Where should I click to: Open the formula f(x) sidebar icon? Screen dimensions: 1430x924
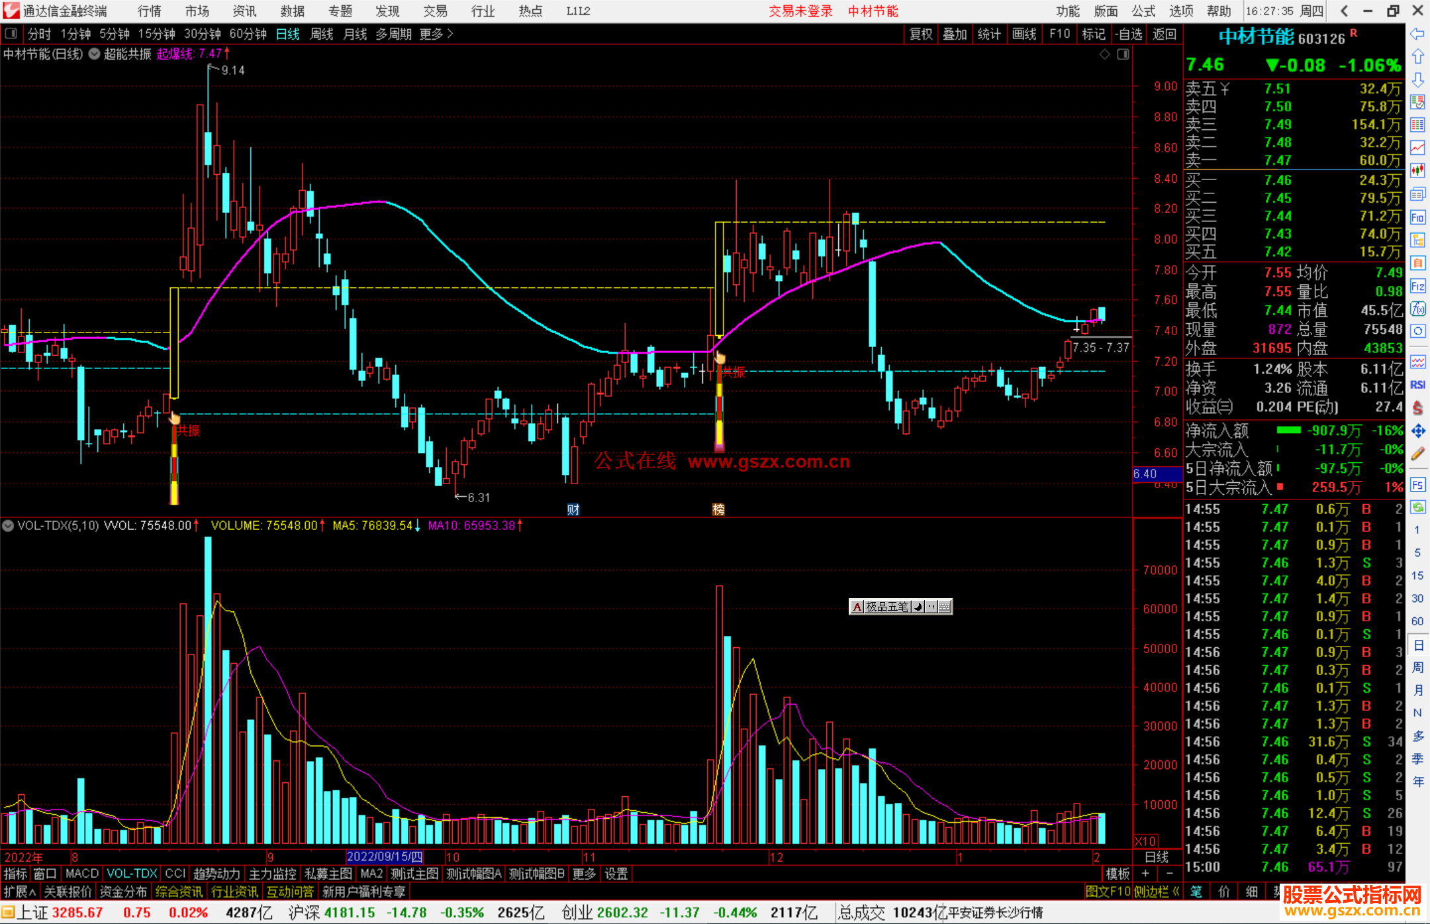(x=1417, y=309)
